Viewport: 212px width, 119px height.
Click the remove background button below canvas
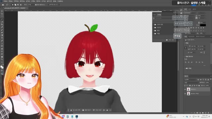[86, 110]
